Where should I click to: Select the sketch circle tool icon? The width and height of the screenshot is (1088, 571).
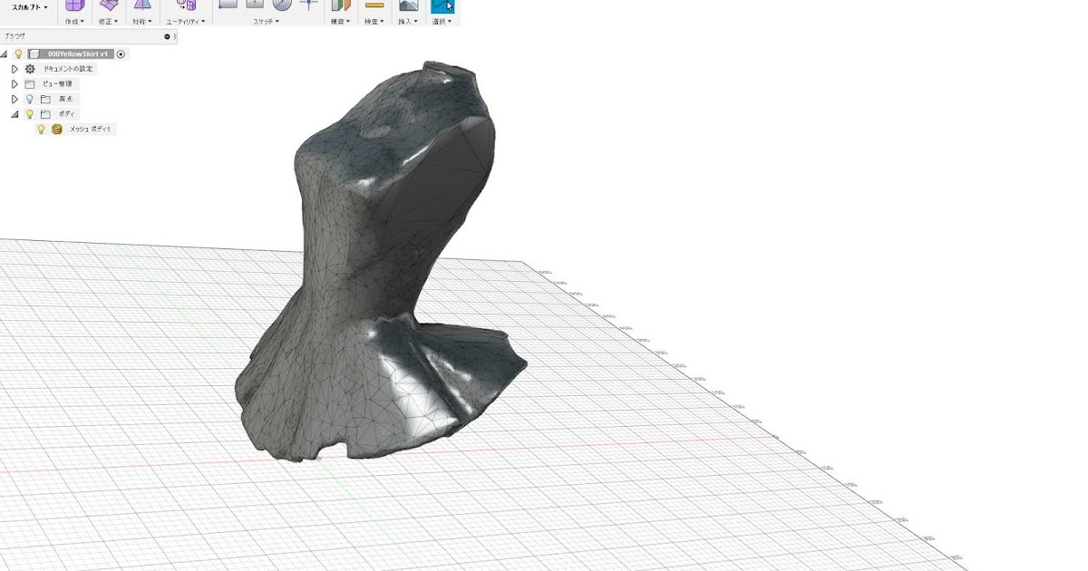click(282, 4)
